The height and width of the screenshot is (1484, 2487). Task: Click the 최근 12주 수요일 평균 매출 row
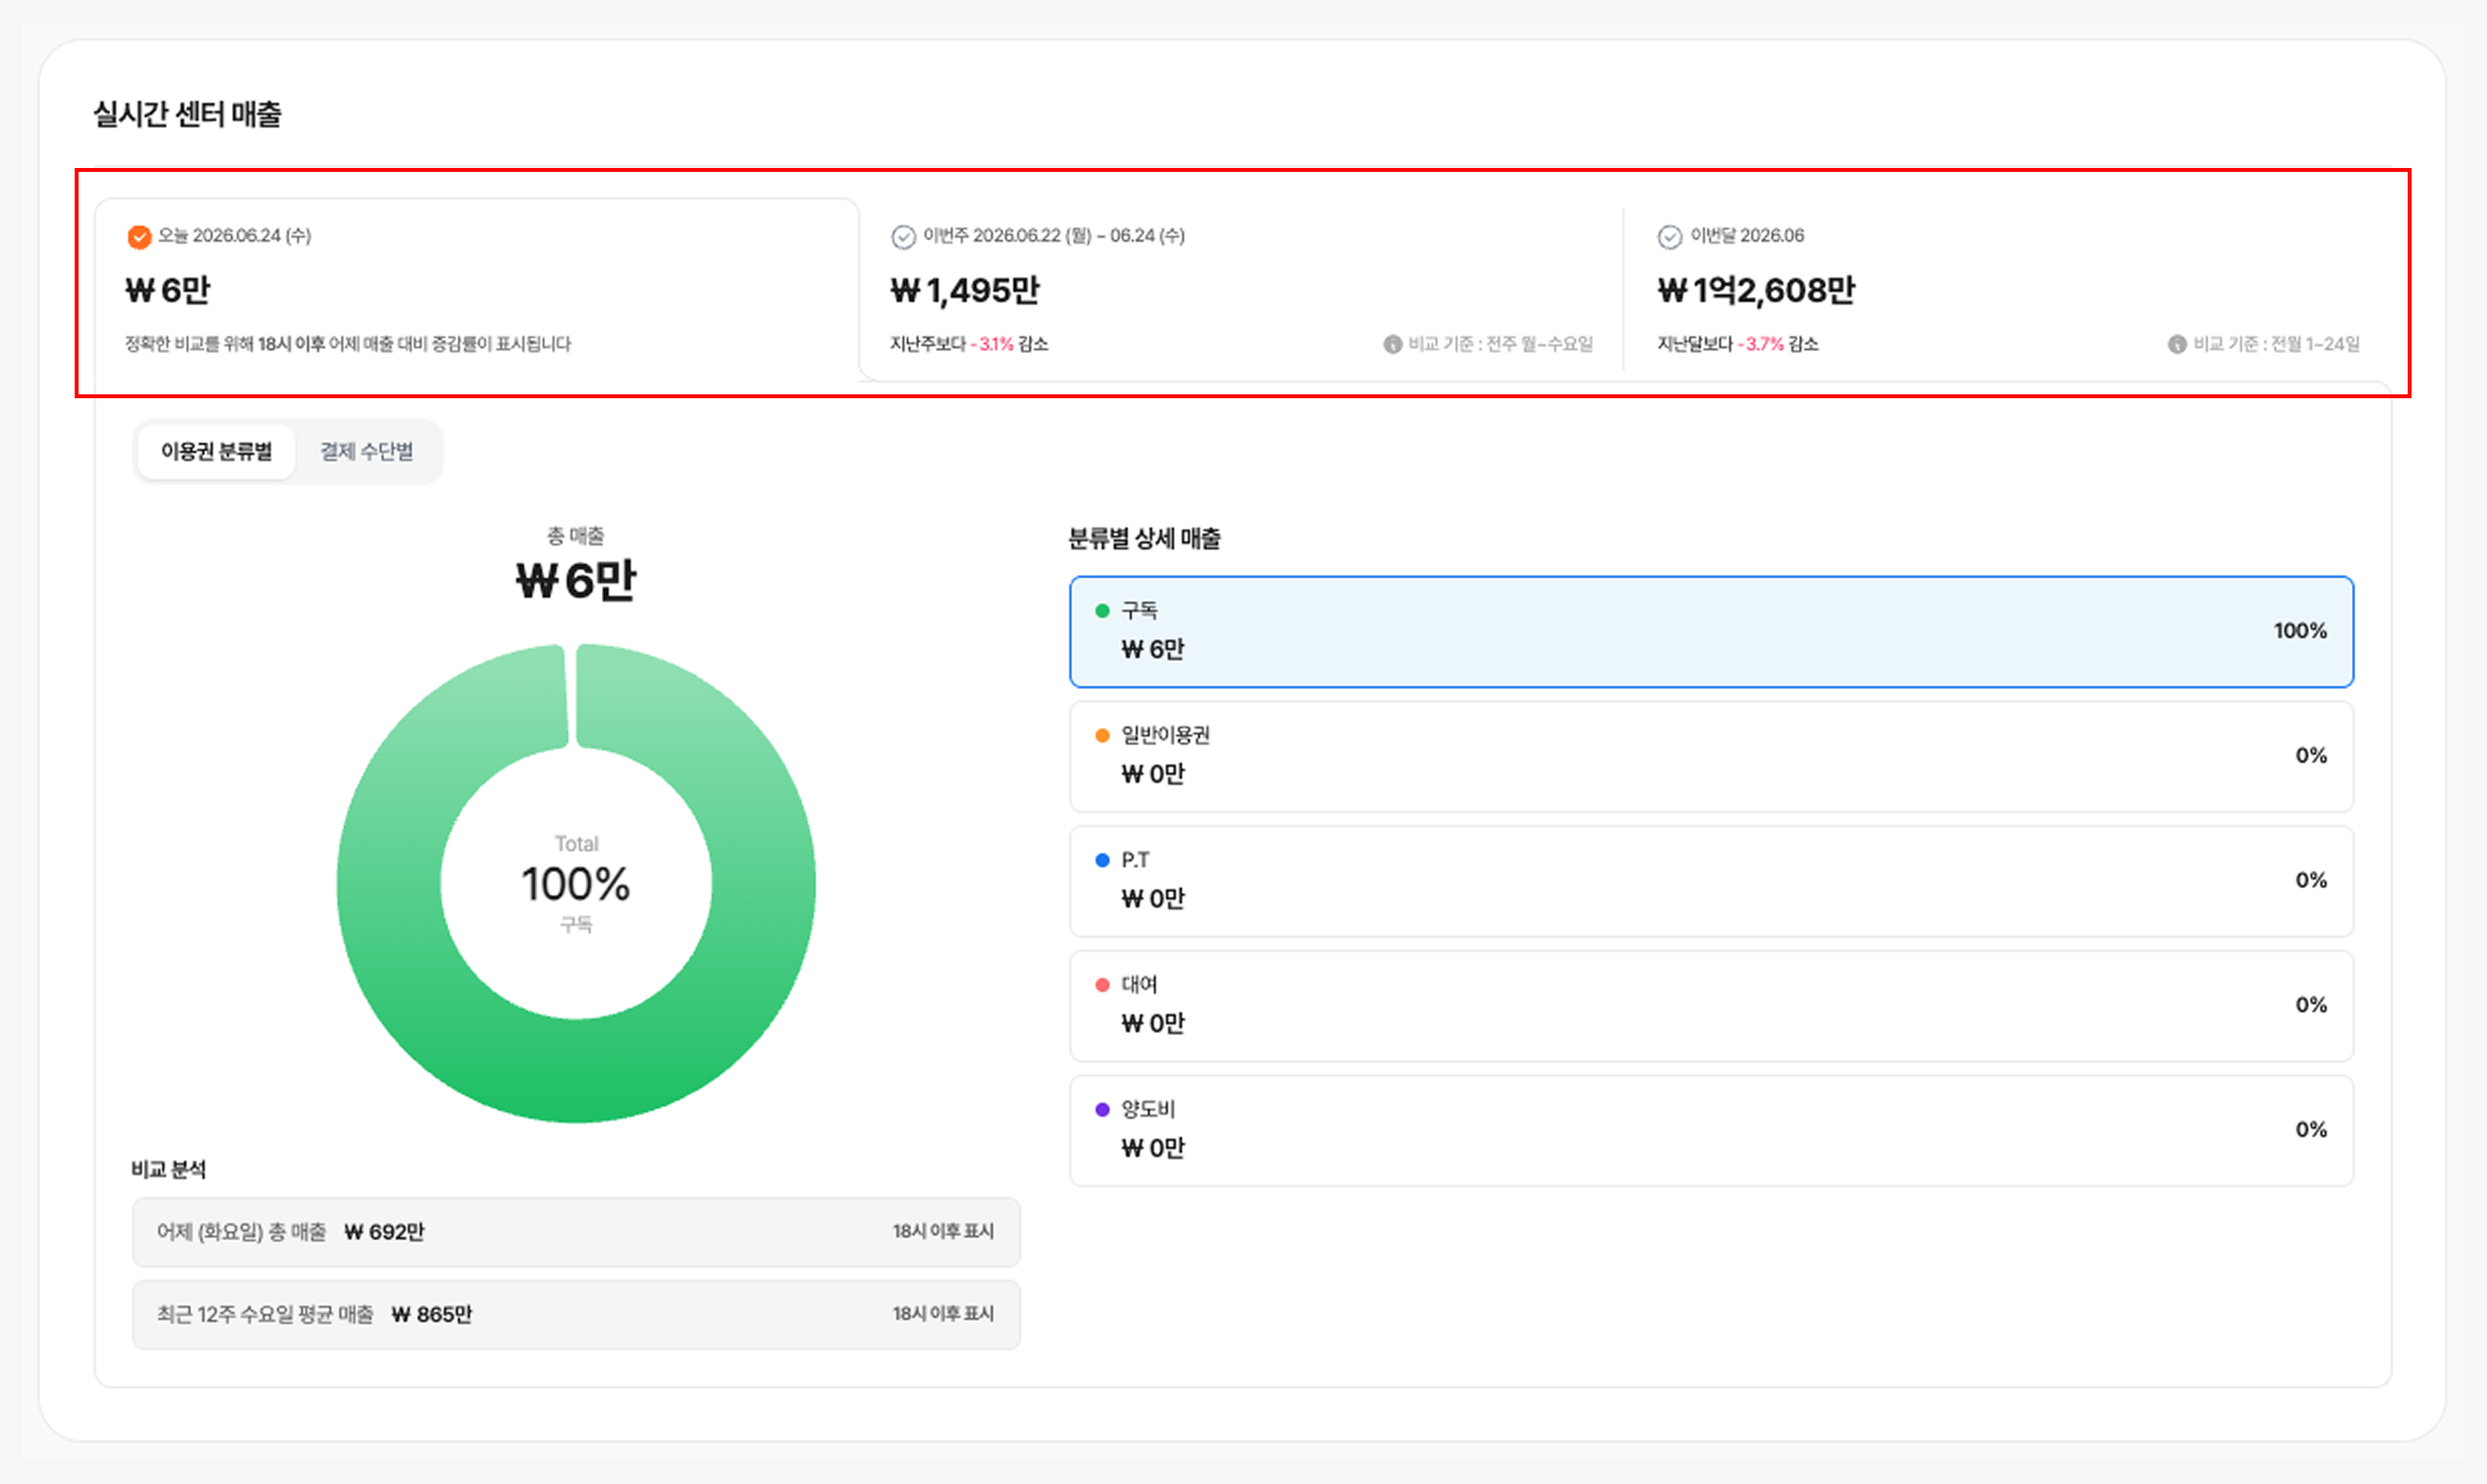pyautogui.click(x=575, y=1314)
